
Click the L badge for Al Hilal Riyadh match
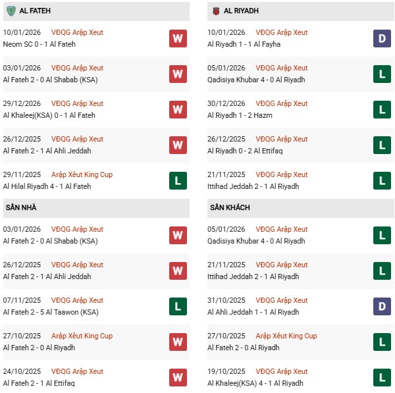(178, 180)
